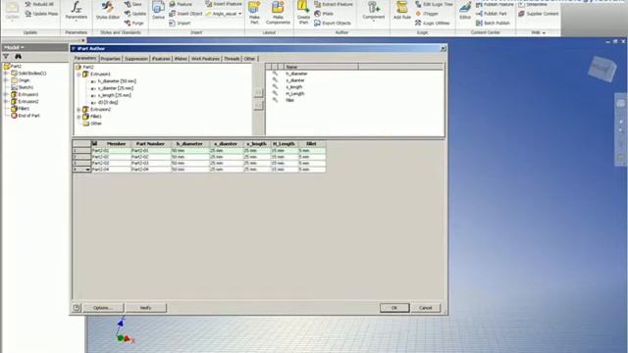Click the add parameter arrow button
This screenshot has width=628, height=353.
coord(258,92)
